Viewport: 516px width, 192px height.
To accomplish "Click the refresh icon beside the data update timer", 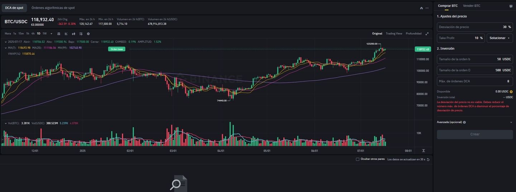I will click(428, 159).
